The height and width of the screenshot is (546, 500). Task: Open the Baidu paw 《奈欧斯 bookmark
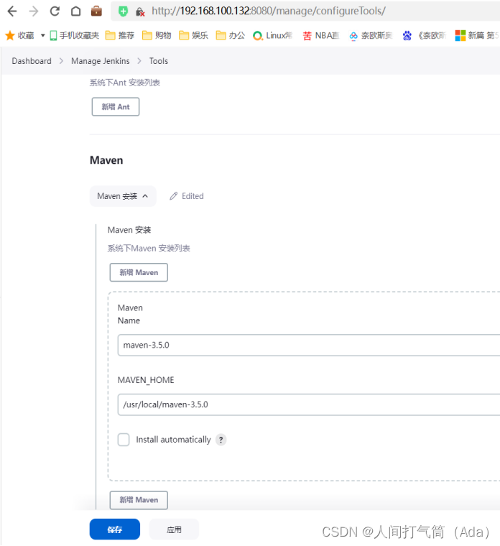pos(425,35)
